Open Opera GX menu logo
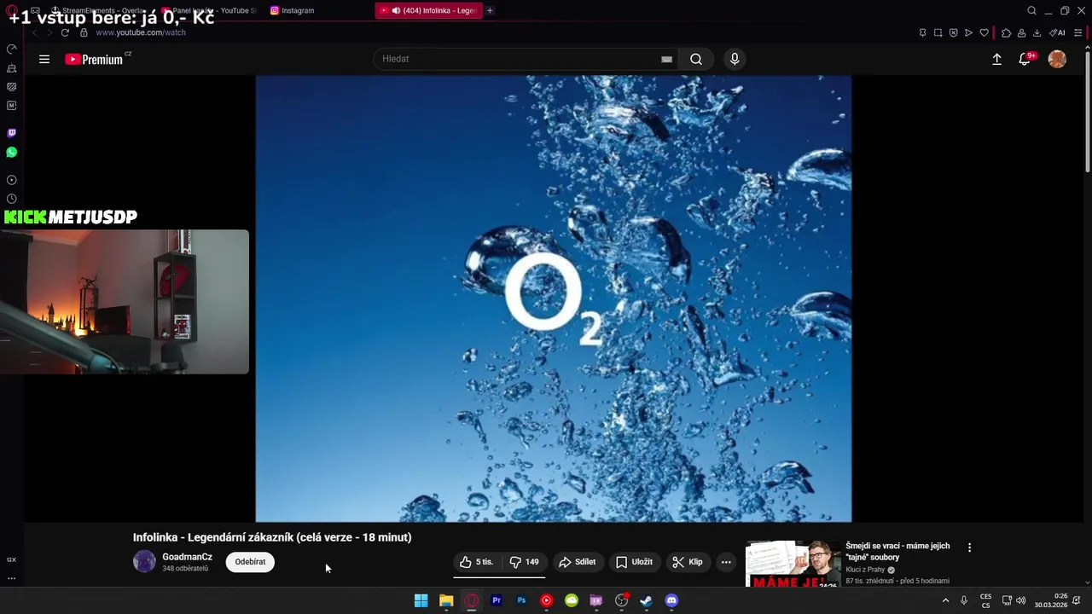This screenshot has width=1092, height=614. pos(11,10)
